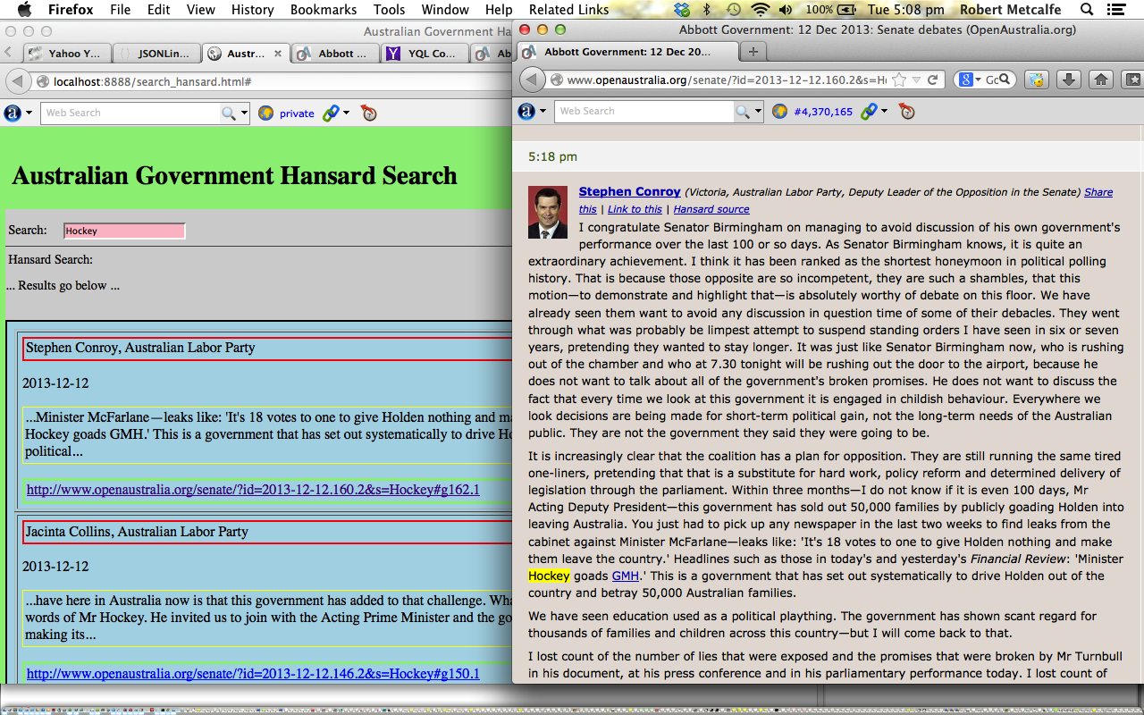Screen dimensions: 1144x715
Task: Click Alexa logo in localhost window toolbar
Action: coord(13,113)
